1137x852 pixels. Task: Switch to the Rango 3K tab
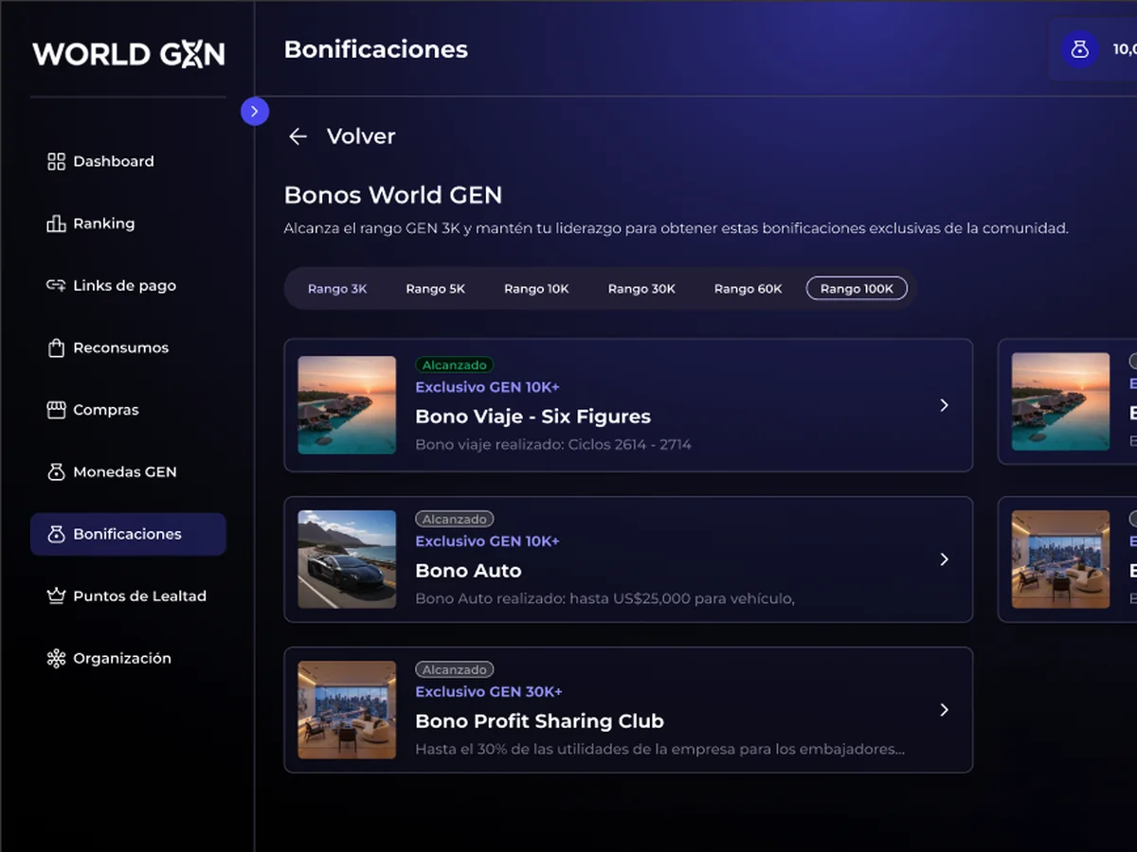pos(337,289)
